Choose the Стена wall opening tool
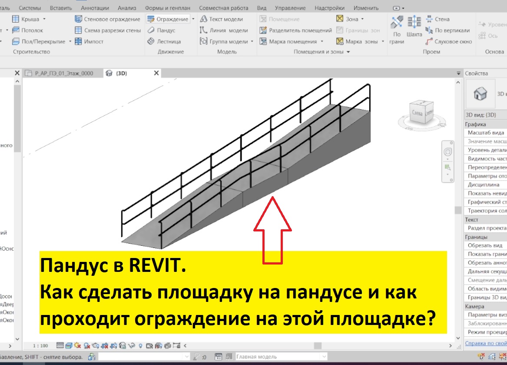 tap(438, 19)
